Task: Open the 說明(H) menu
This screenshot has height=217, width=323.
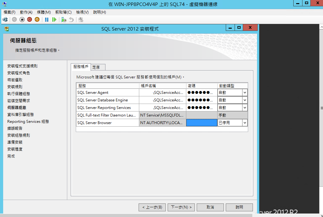Action: point(99,12)
